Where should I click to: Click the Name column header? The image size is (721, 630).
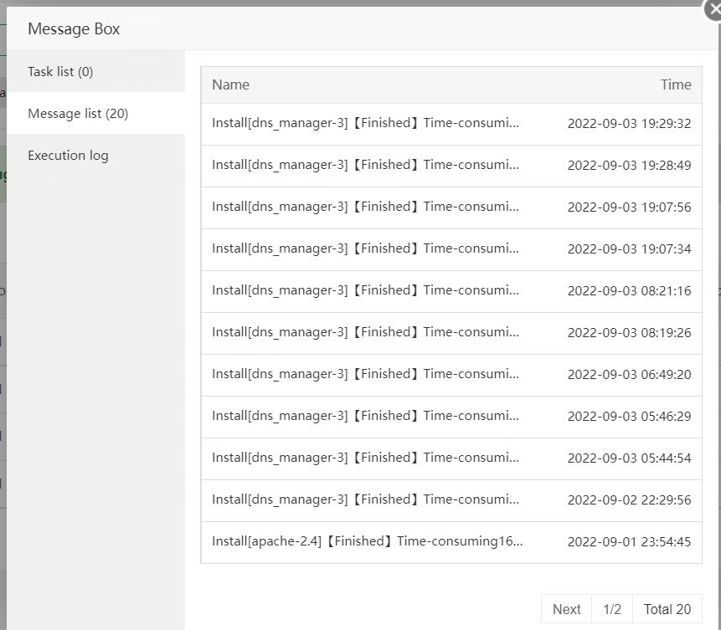231,85
